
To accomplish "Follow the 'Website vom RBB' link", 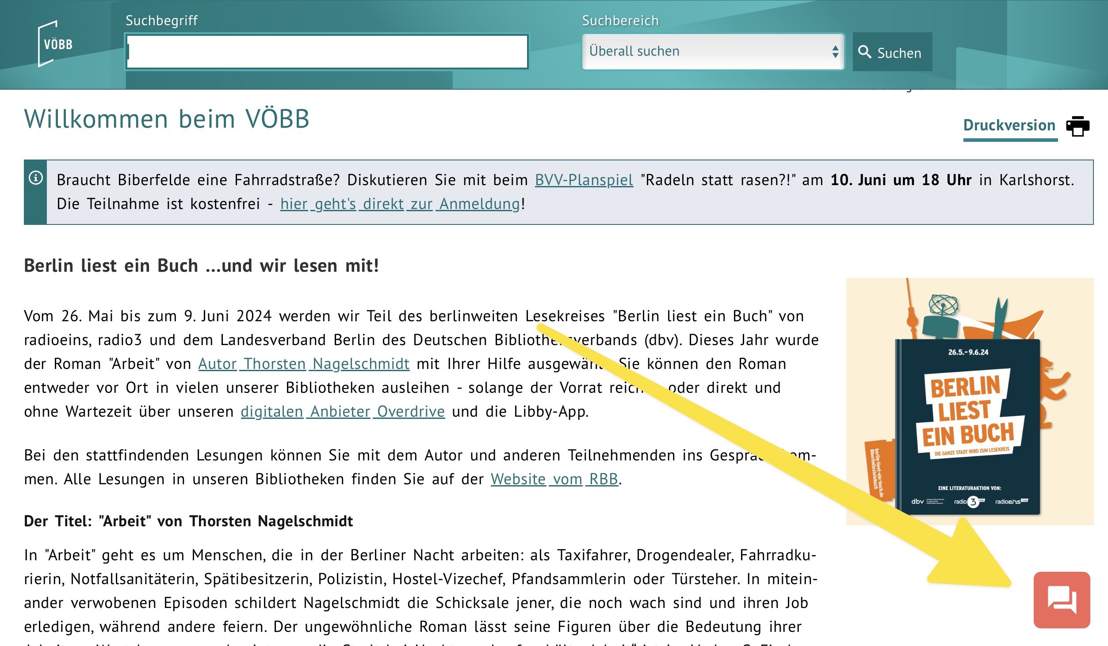I will 554,479.
